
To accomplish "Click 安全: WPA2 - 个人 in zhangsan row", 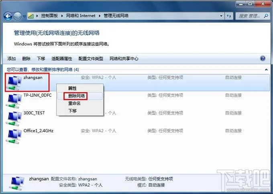I will 98,78.
